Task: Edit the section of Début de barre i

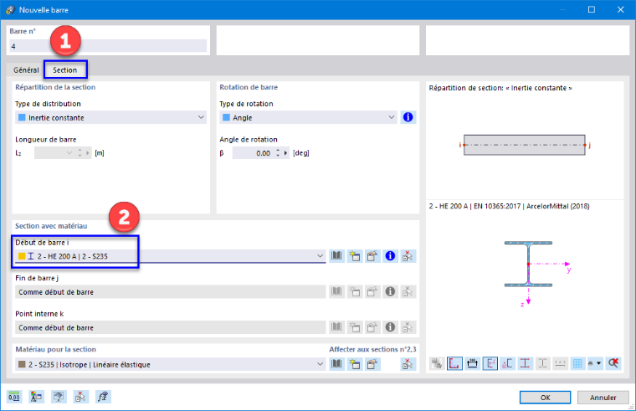Action: (372, 256)
